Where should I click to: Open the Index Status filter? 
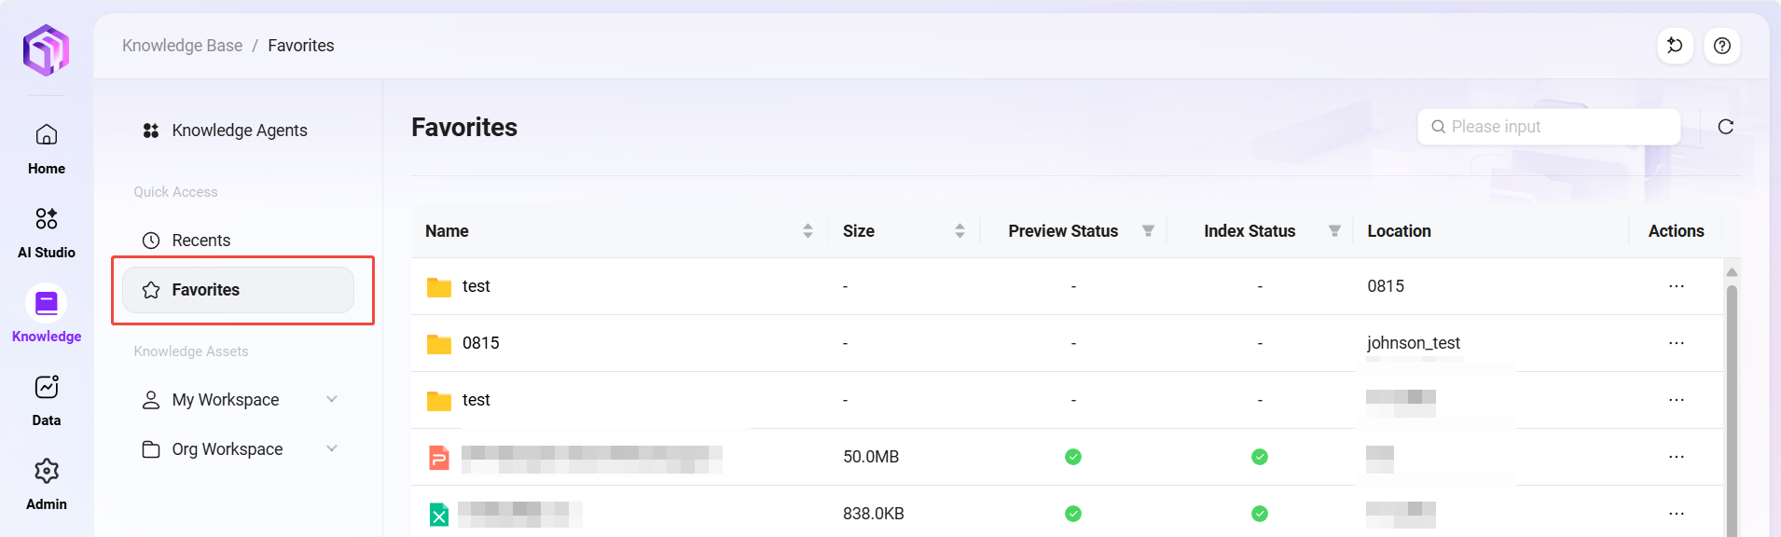point(1334,231)
